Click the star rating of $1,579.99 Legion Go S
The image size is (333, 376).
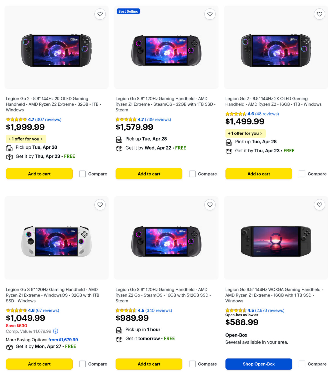pos(126,120)
